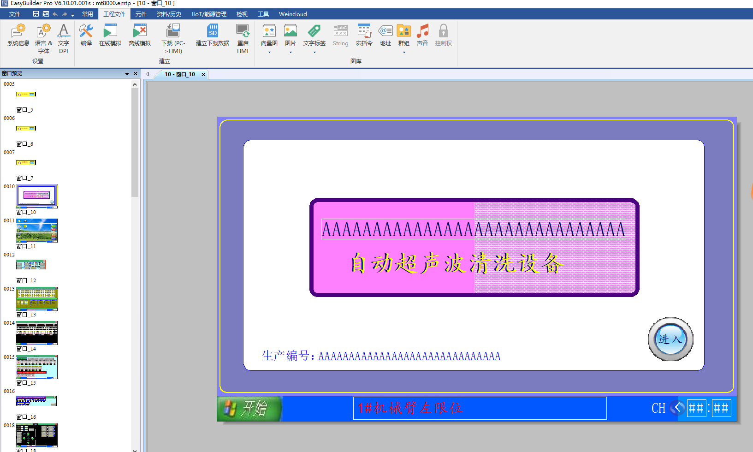Expand the 文字标签 dropdown arrow
753x452 pixels.
pos(314,53)
